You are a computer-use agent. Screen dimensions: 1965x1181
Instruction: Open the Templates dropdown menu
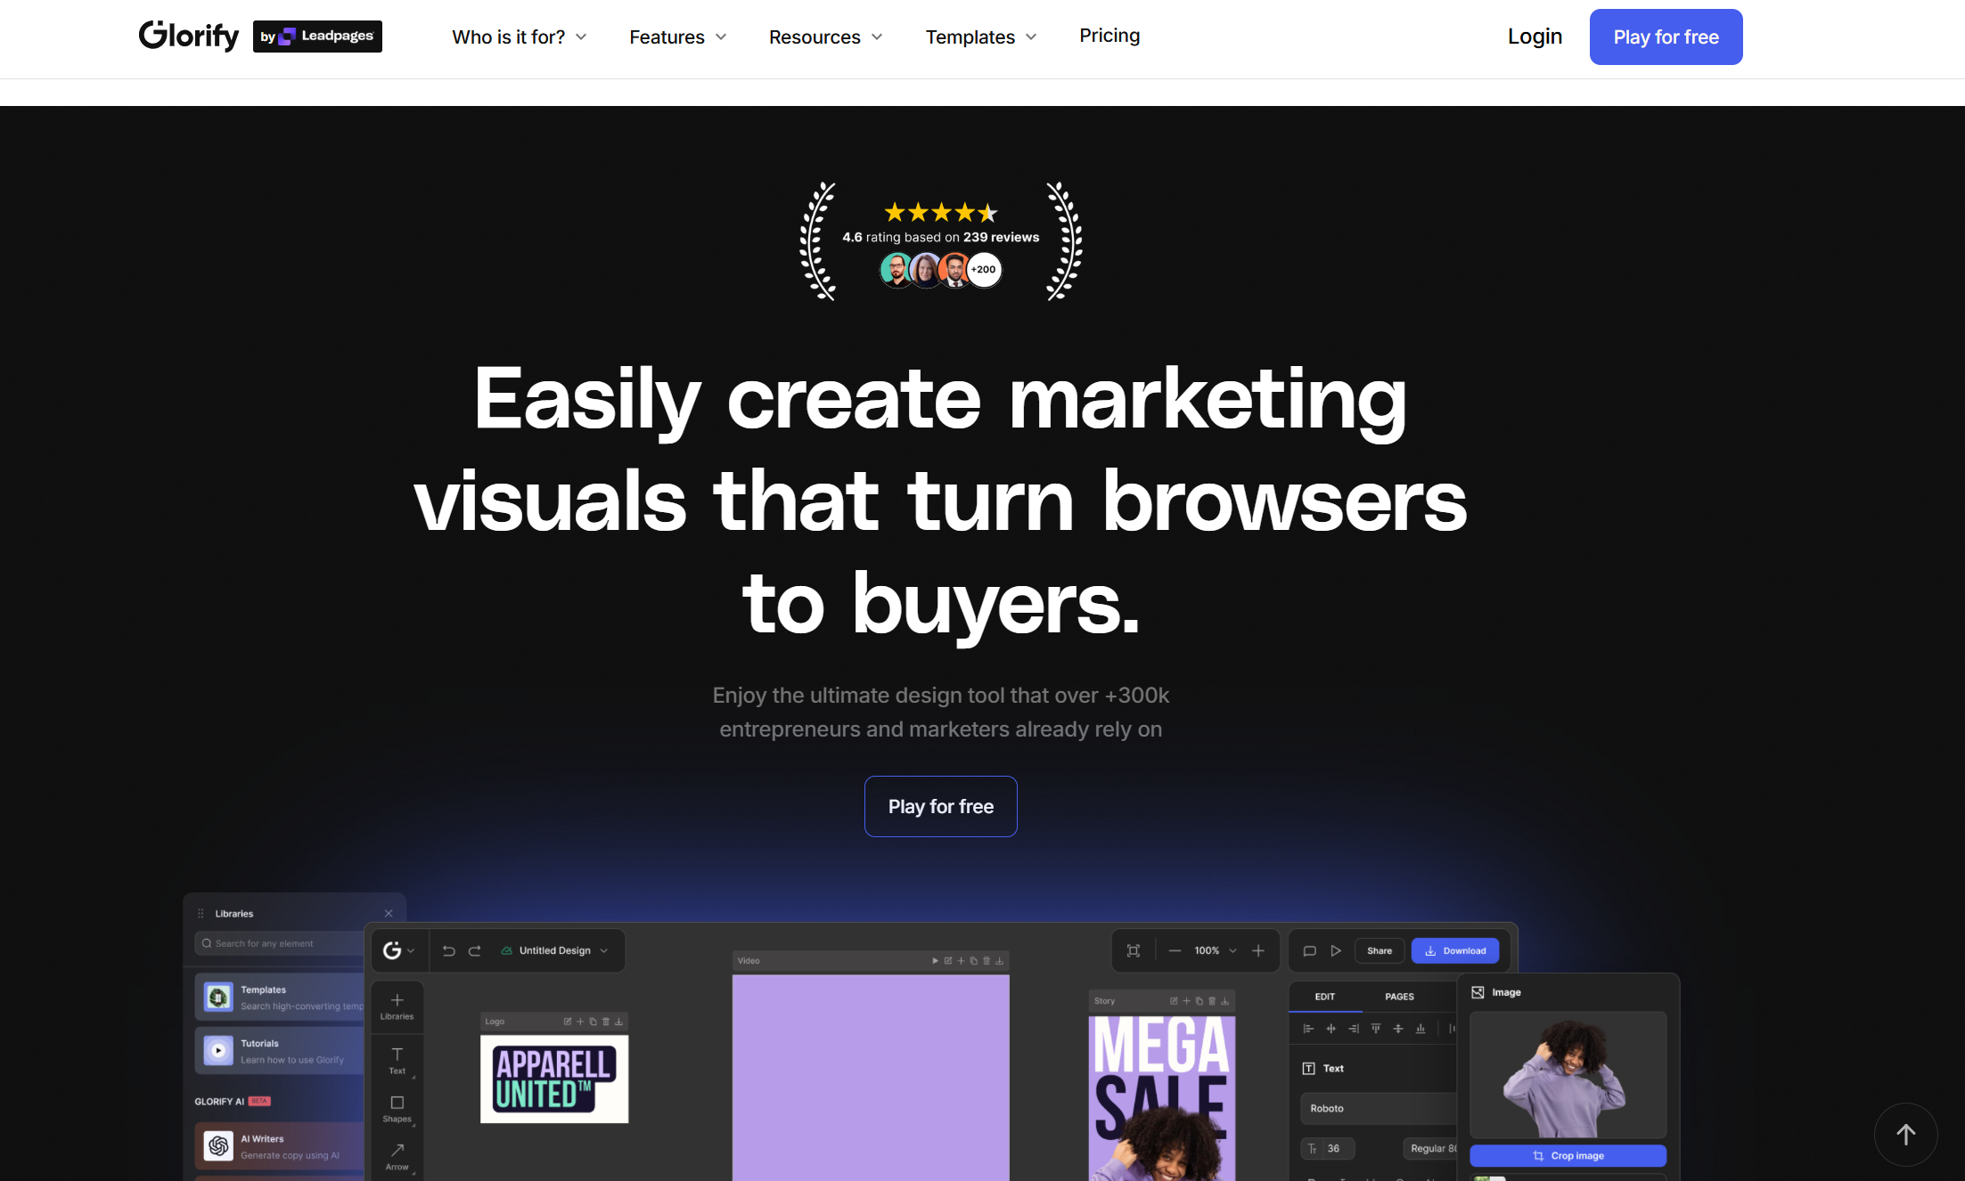click(x=980, y=37)
